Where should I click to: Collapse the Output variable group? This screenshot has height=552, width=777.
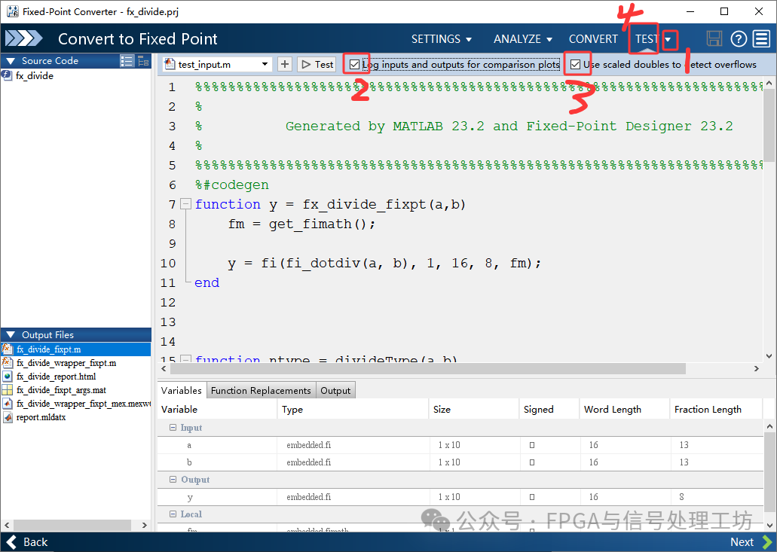click(173, 479)
